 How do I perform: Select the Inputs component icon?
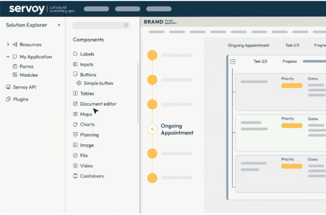click(x=75, y=65)
